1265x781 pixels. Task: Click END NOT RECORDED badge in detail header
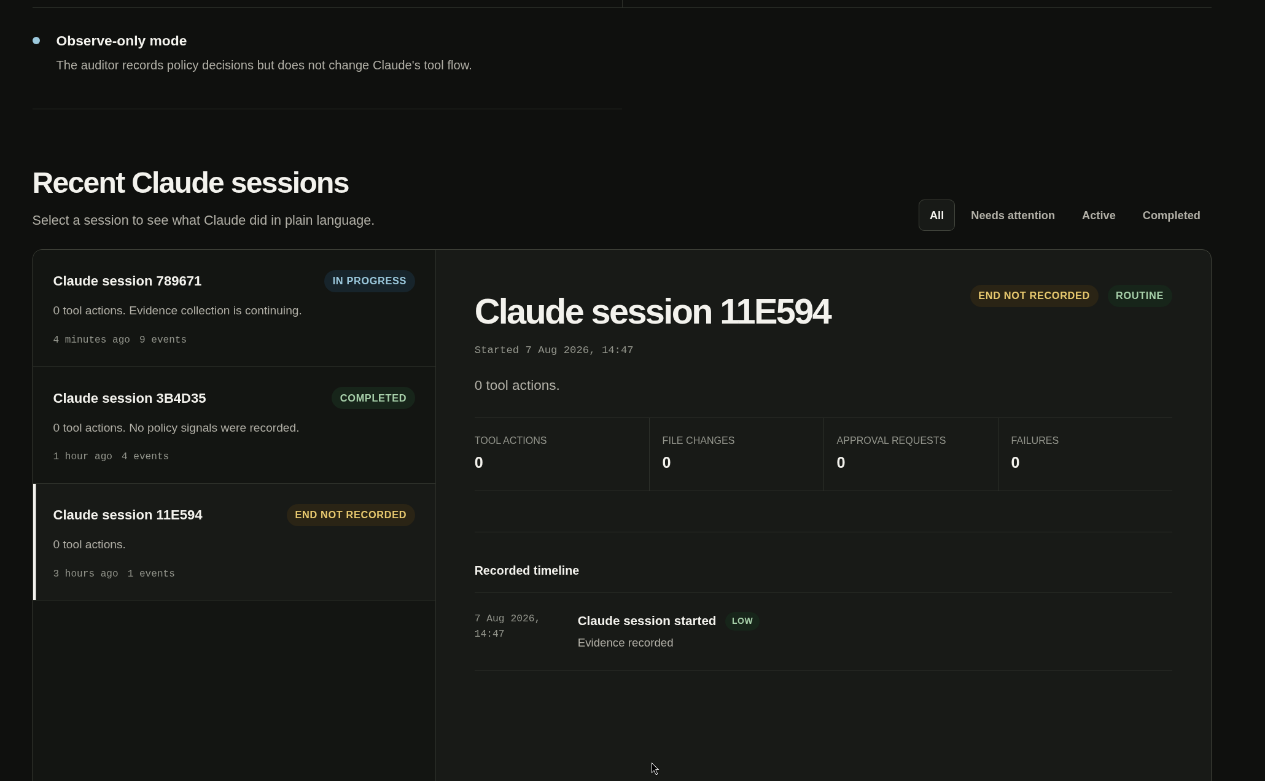click(1033, 296)
